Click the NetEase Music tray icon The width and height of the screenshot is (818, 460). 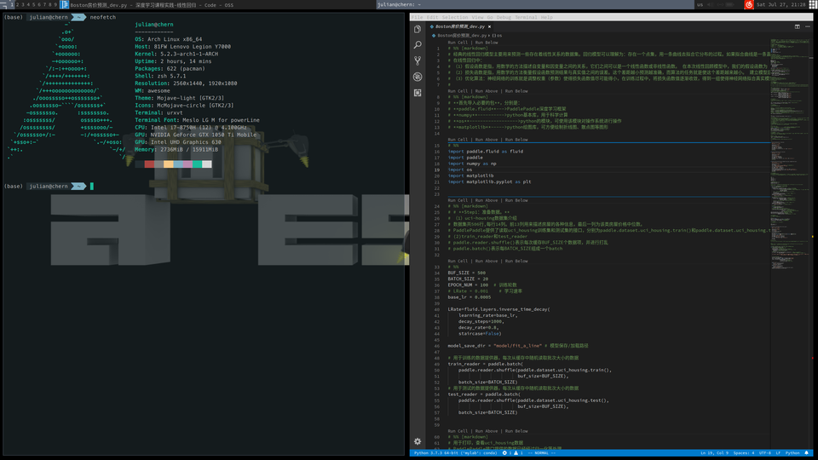point(749,5)
